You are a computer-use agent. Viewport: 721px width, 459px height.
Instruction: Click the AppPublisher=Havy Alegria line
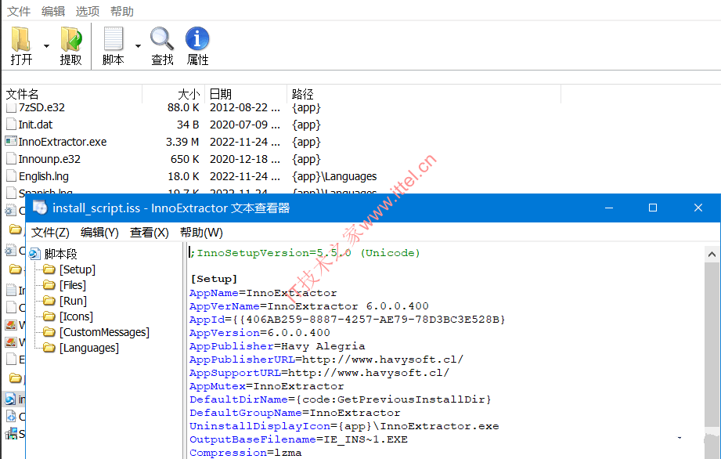pyautogui.click(x=277, y=346)
